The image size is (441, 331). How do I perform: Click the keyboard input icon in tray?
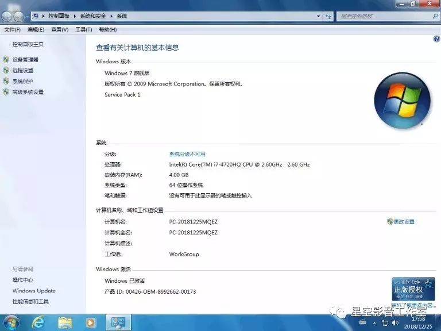click(x=362, y=322)
